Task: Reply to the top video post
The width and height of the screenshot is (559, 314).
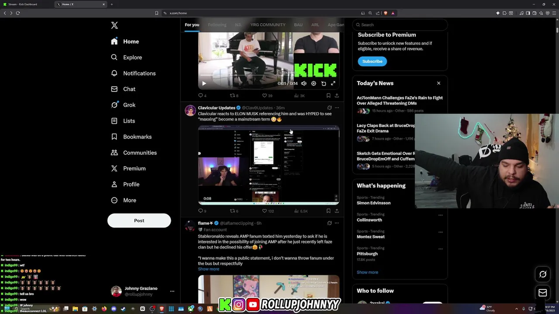Action: (x=201, y=96)
